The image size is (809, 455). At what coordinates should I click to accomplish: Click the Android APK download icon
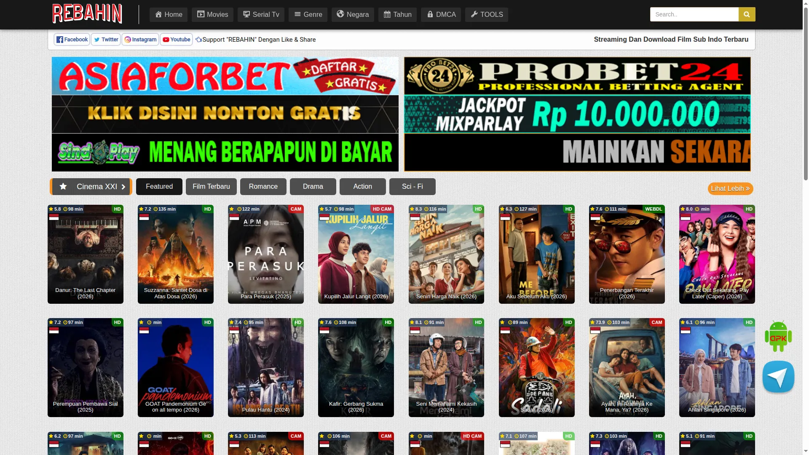(x=778, y=336)
